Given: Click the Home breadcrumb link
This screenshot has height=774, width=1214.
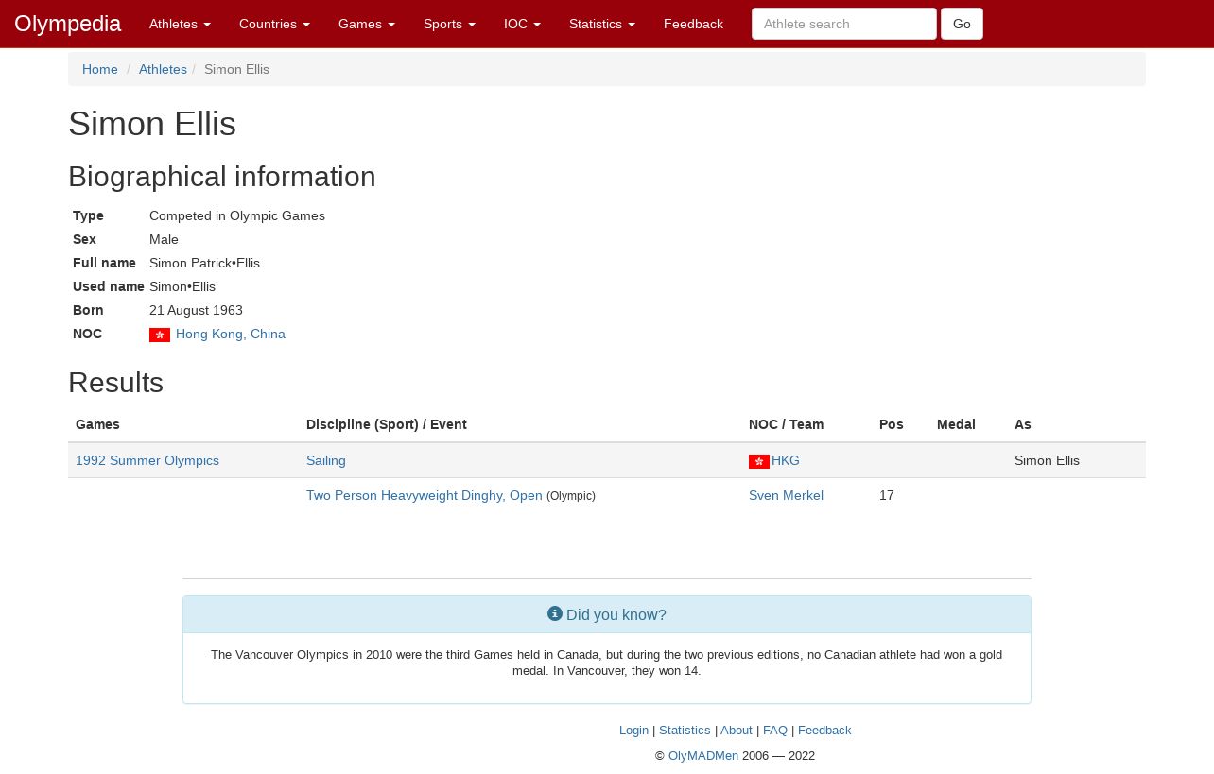Looking at the screenshot, I should click(100, 69).
